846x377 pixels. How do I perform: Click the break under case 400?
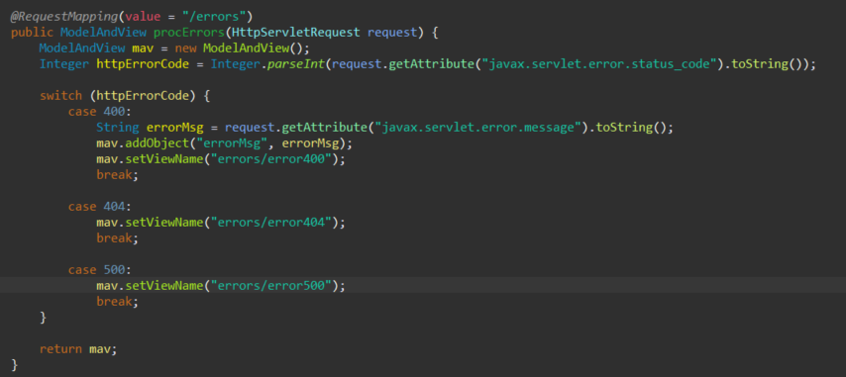pyautogui.click(x=118, y=175)
